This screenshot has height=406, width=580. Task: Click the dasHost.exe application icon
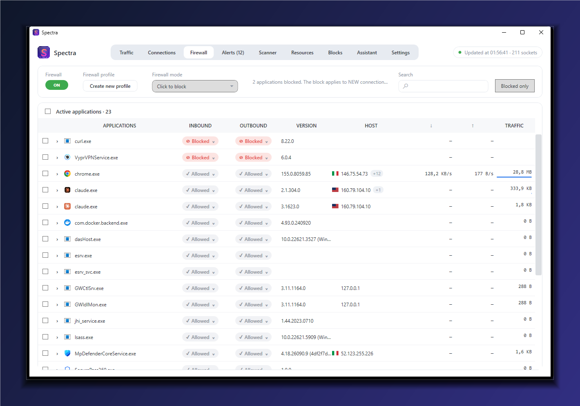pos(67,239)
